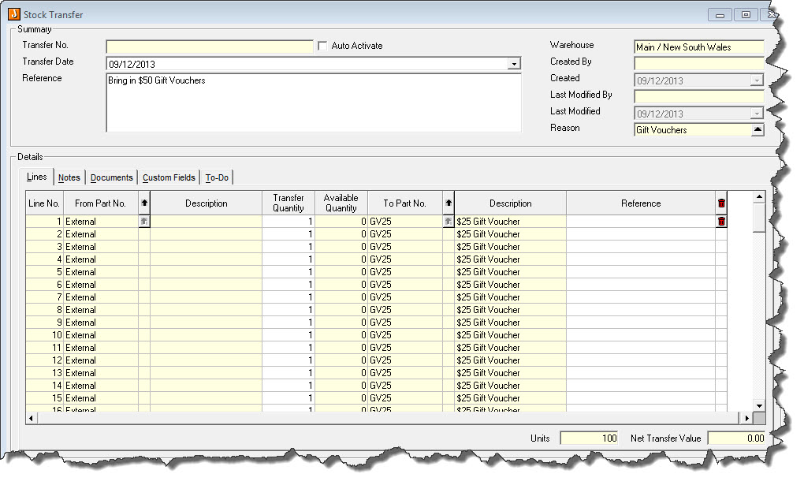The width and height of the screenshot is (804, 485).
Task: Click From Part No. lookup arrow in header
Action: [144, 203]
